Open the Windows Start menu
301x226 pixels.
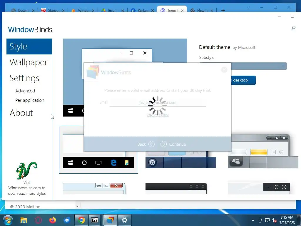(x=8, y=220)
